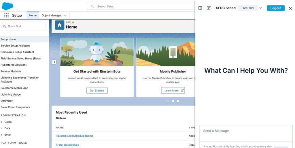Open the Free Trial dropdown chevron
The image size is (295, 148).
pos(260,8)
